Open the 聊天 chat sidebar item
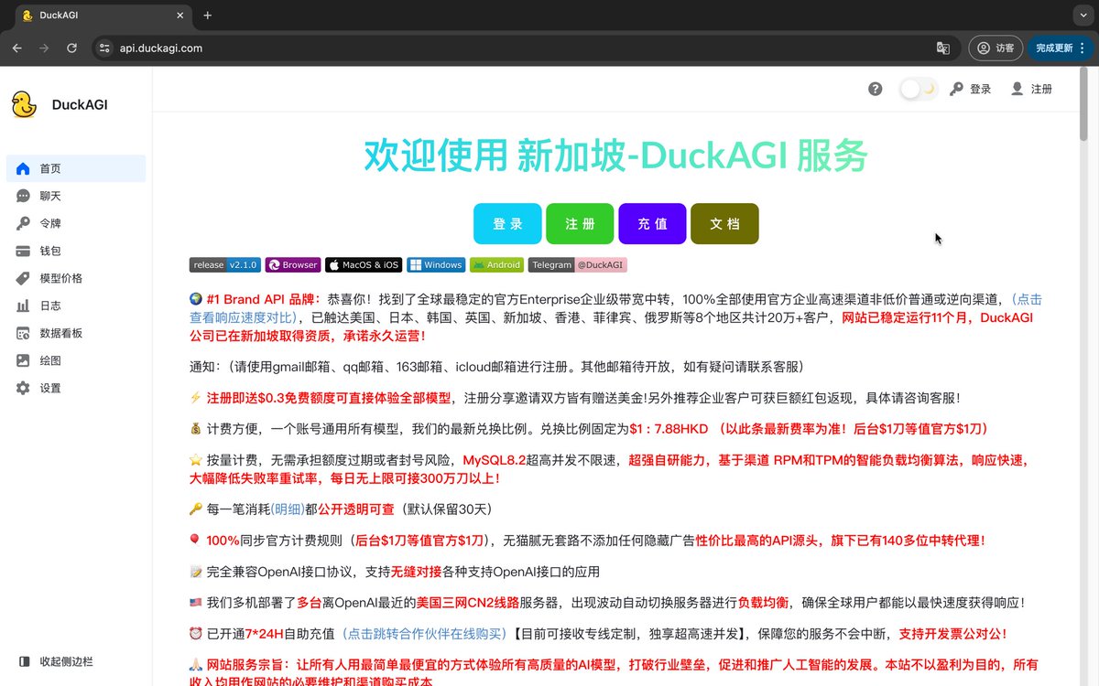1099x686 pixels. (76, 196)
